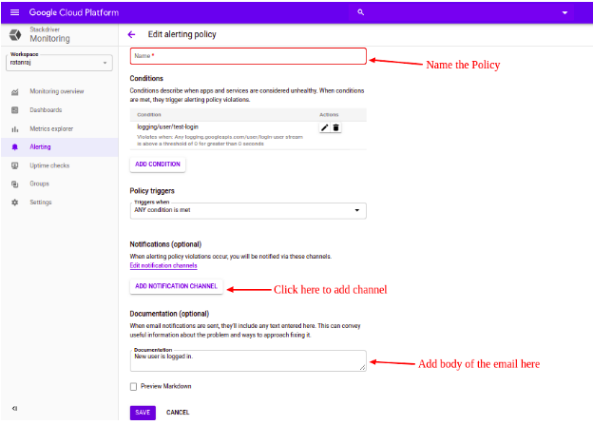The image size is (593, 425).
Task: Click the Edit alerting policy heading
Action: tap(182, 34)
